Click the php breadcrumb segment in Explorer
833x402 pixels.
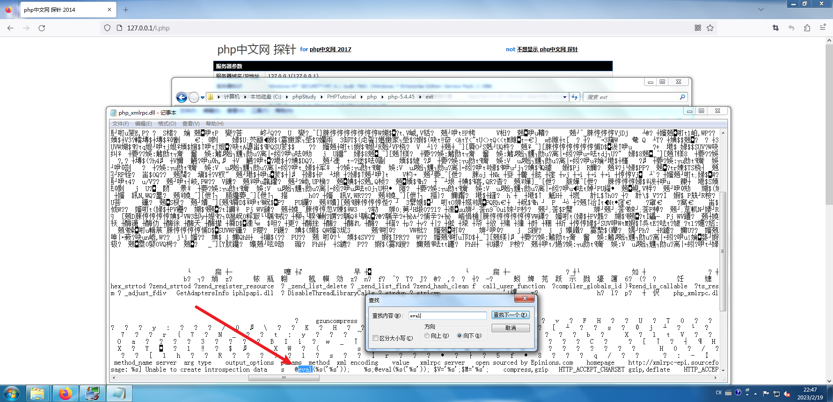372,97
